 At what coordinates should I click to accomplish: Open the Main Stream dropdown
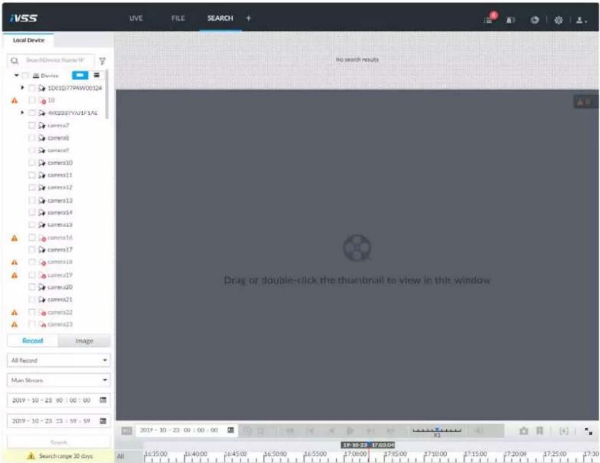point(59,380)
